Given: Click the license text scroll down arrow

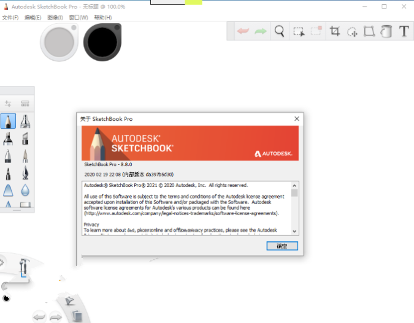Looking at the screenshot, I should coord(294,232).
